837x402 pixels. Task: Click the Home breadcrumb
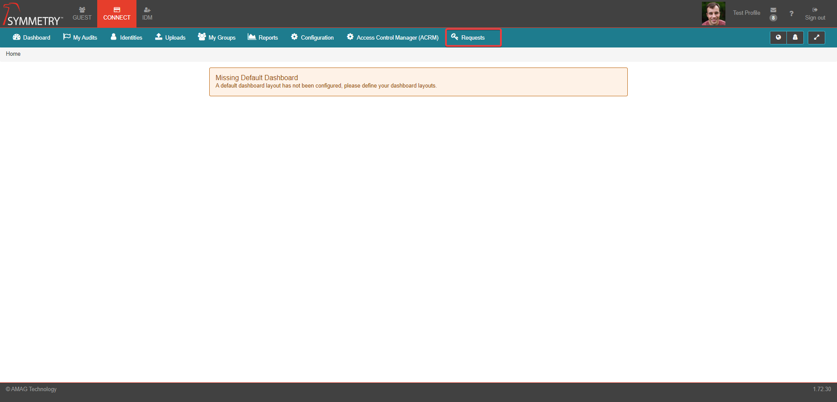[13, 54]
